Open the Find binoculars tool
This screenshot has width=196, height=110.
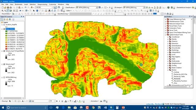coord(49,11)
